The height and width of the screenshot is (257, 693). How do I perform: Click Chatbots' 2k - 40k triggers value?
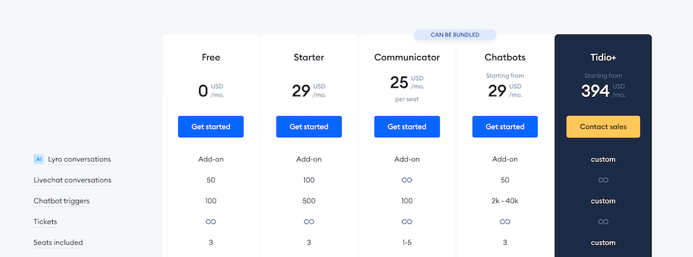click(x=505, y=200)
